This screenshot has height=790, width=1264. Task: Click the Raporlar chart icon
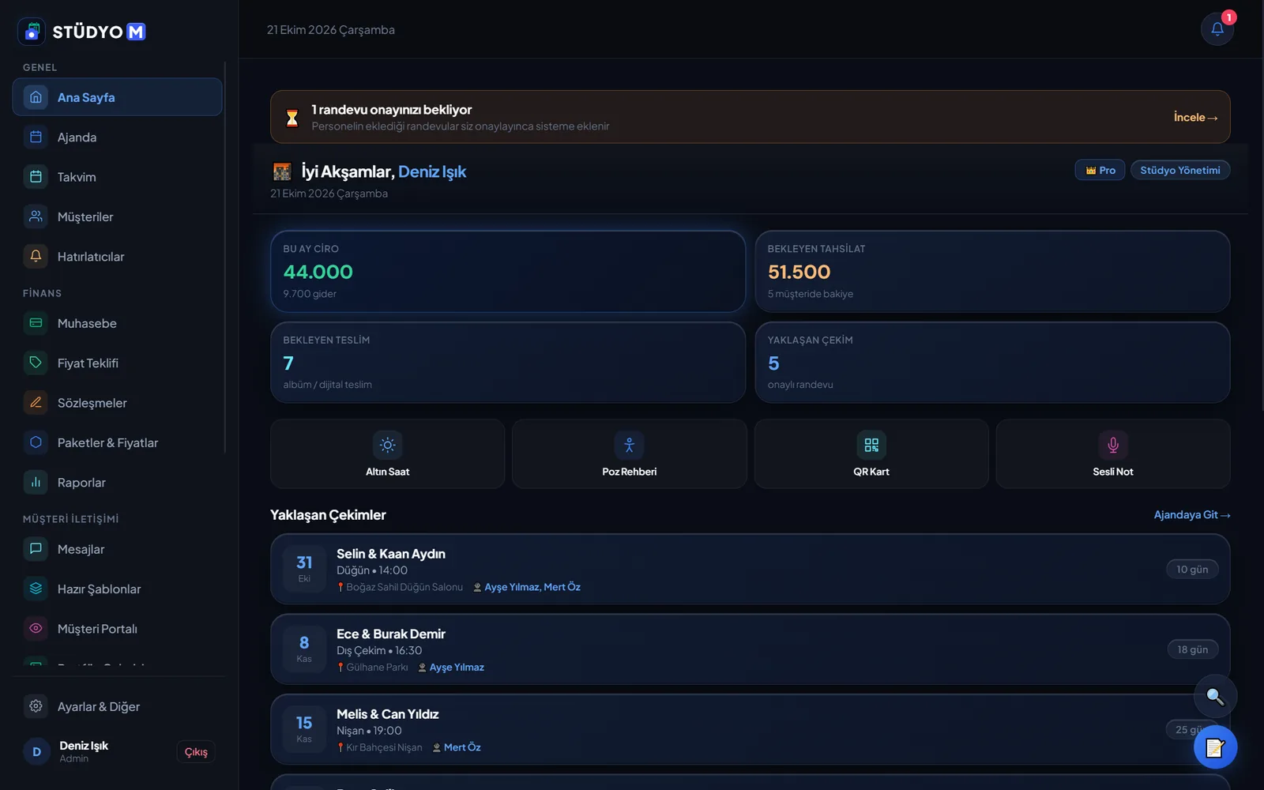click(36, 482)
